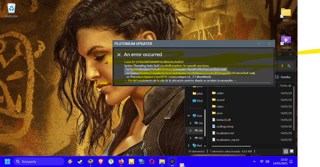The width and height of the screenshot is (320, 167).
Task: Open Winamp from the taskbar
Action: (x=70, y=162)
